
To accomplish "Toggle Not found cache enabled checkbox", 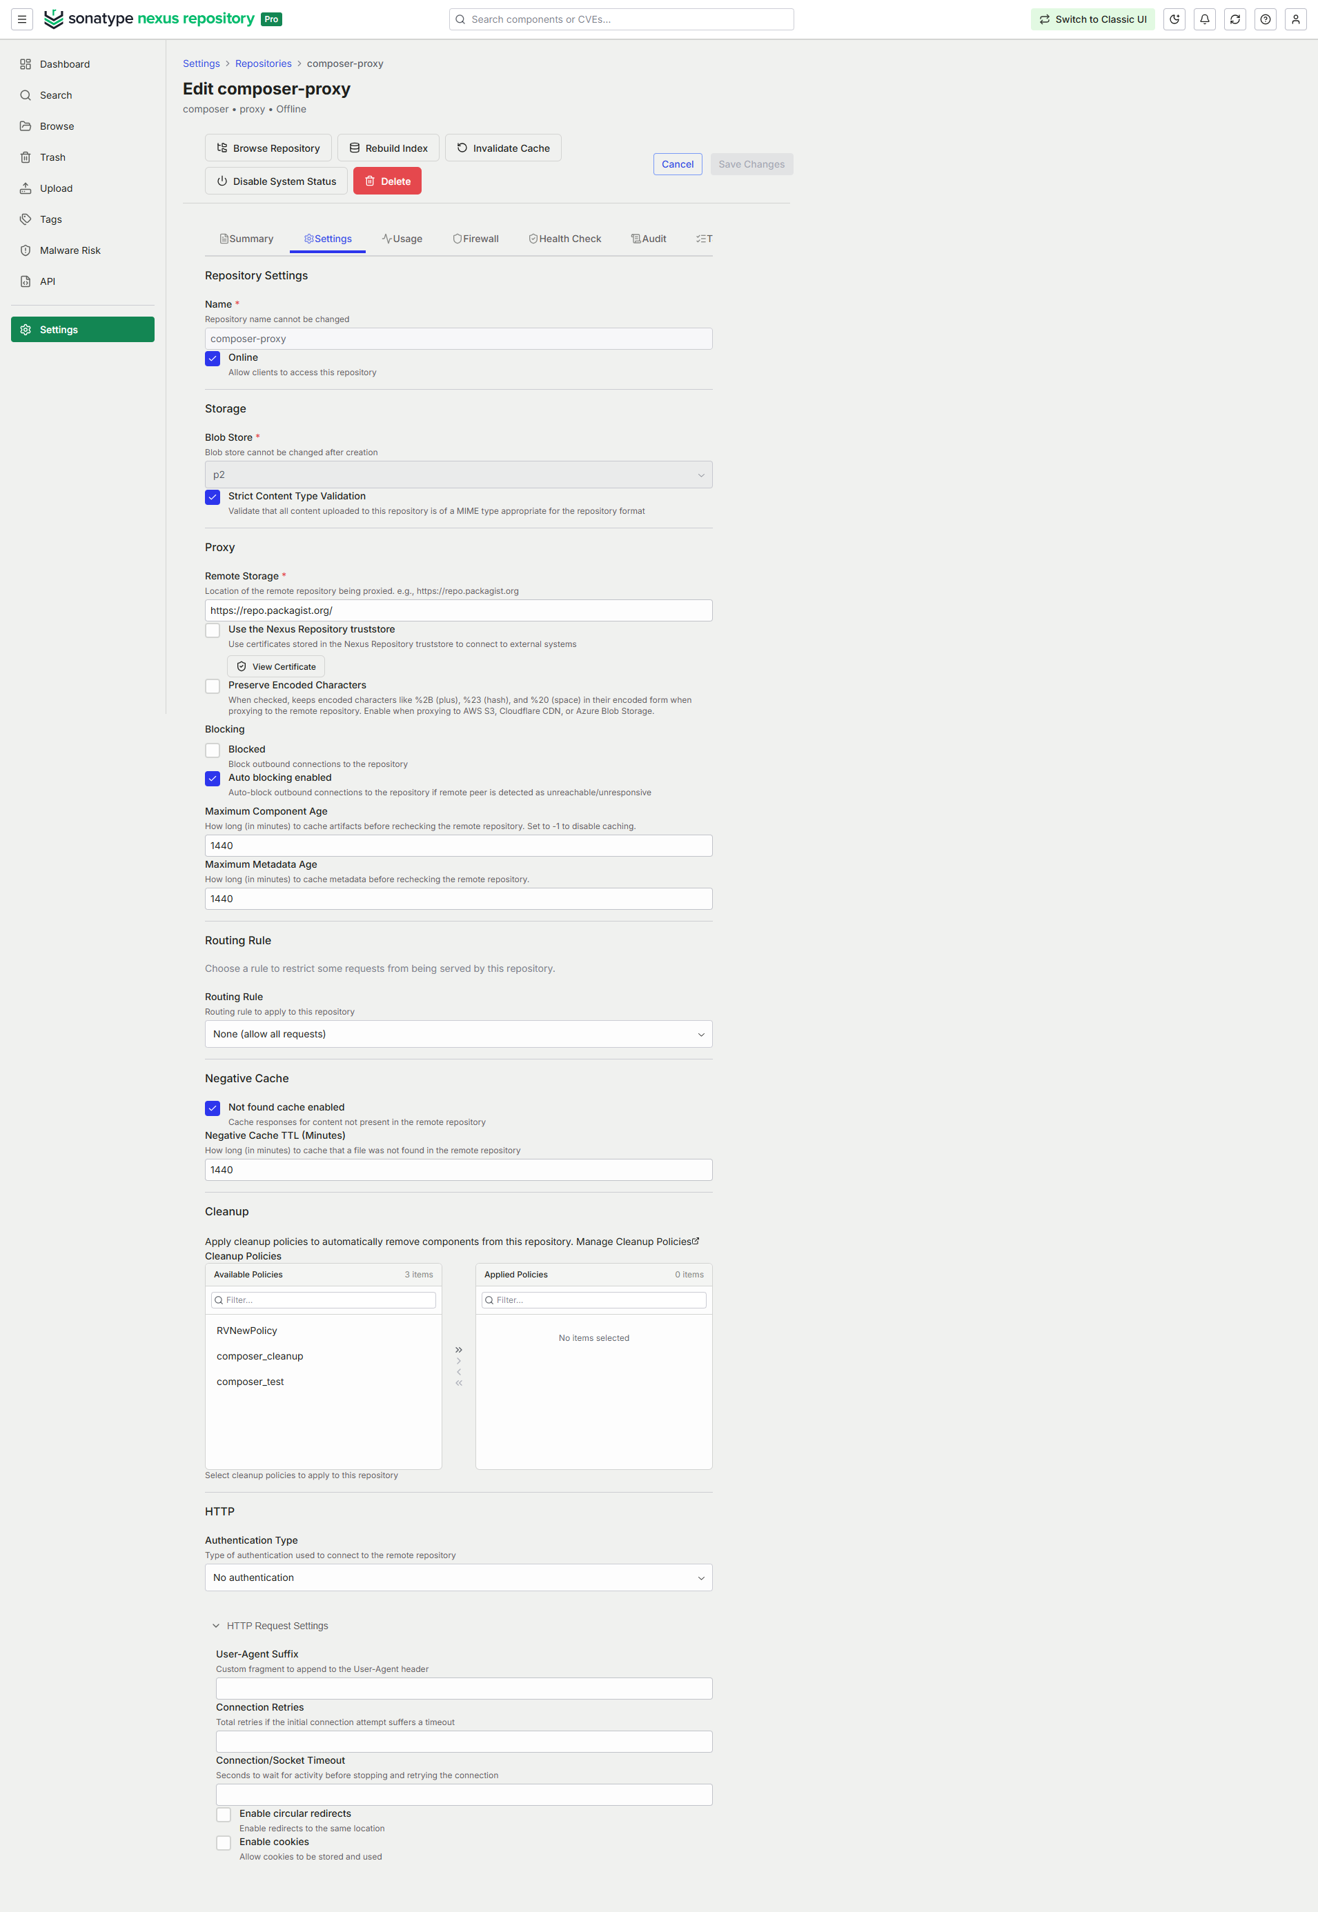I will pos(213,1108).
